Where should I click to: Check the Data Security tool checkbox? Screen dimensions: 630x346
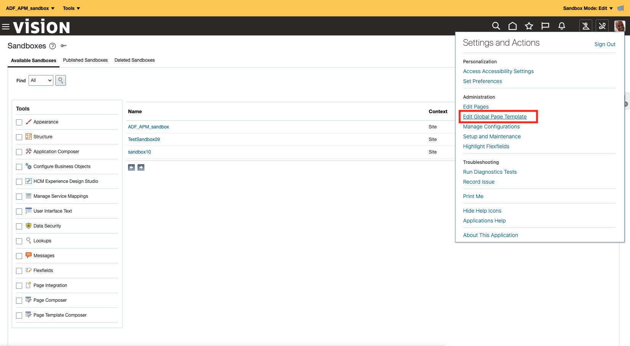(19, 226)
